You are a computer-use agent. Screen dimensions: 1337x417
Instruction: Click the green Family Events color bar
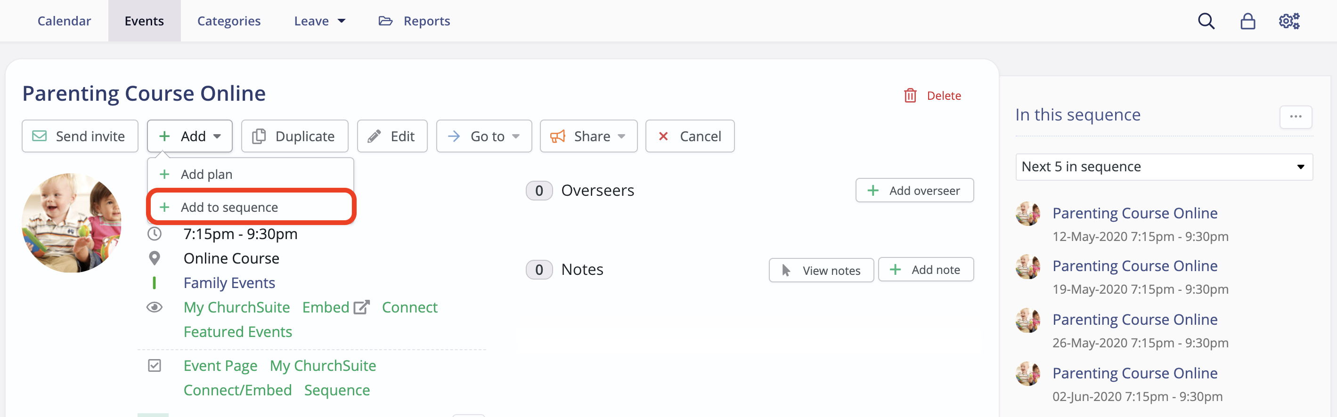click(154, 283)
